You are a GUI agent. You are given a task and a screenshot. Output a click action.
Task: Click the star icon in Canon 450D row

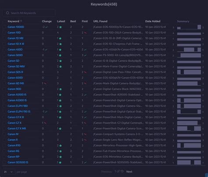pos(60,50)
